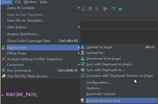Open the VCS menu
158x104 pixels.
17,2
